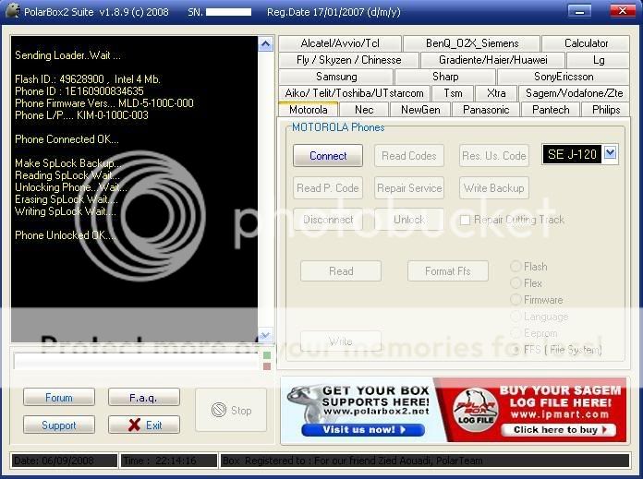
Task: Minimize the PolarBox2 Suite window
Action: [x=579, y=11]
